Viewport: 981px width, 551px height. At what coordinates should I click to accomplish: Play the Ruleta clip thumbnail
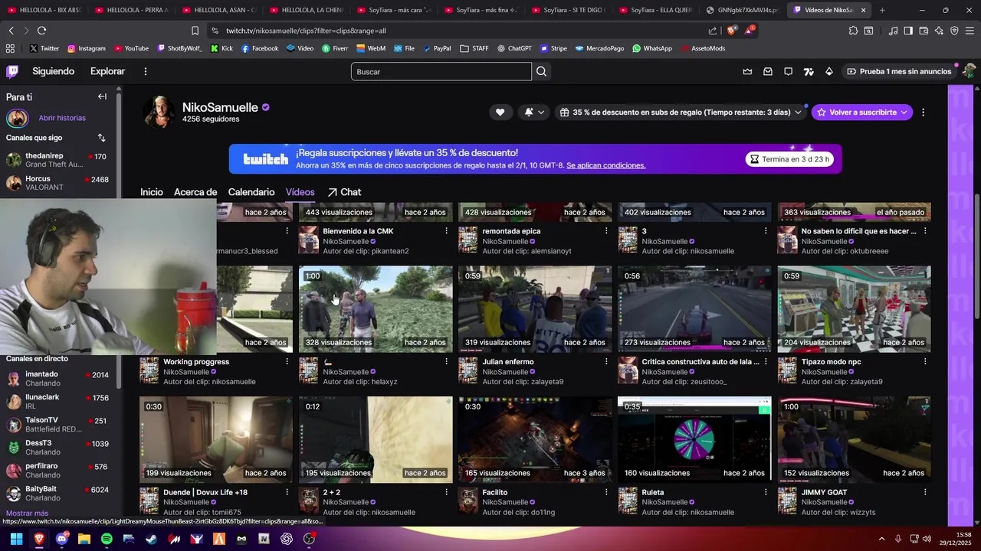point(694,439)
